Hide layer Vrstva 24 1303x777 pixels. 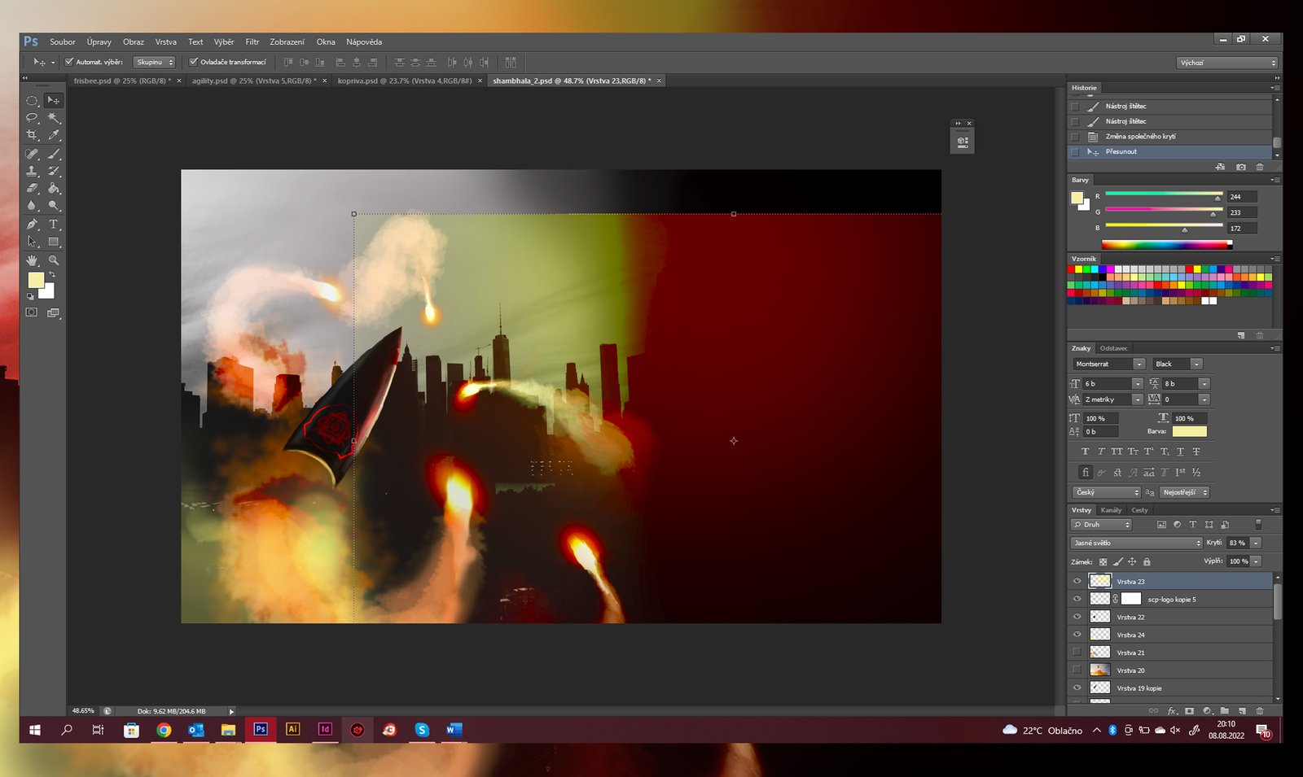[1077, 635]
